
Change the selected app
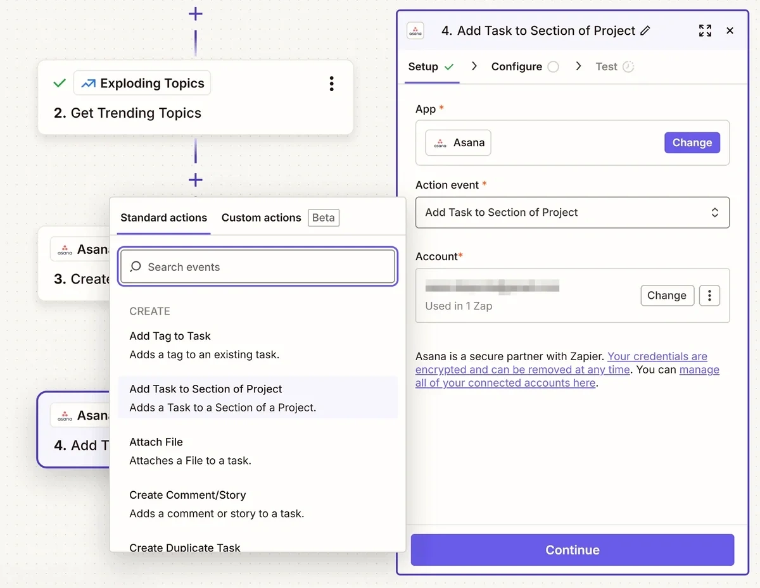(x=692, y=142)
